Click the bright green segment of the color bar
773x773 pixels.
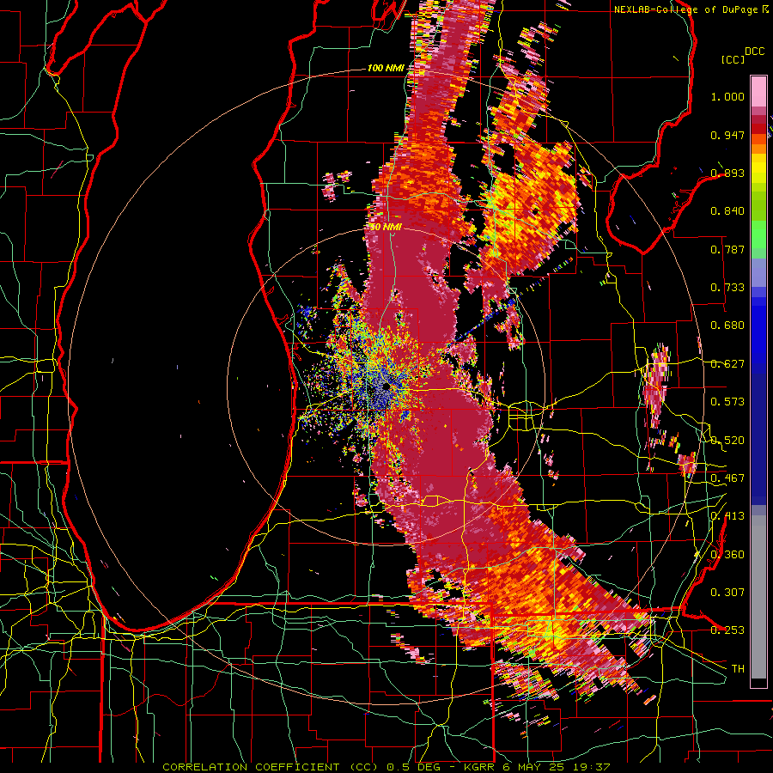tap(758, 234)
